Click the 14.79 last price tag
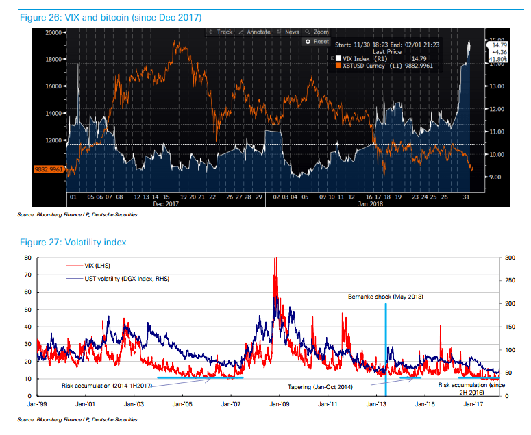Viewport: 531px width, 435px height. click(497, 45)
